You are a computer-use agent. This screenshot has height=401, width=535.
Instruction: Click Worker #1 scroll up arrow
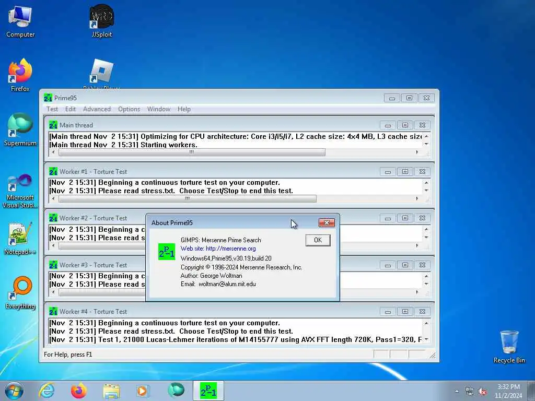click(x=426, y=183)
